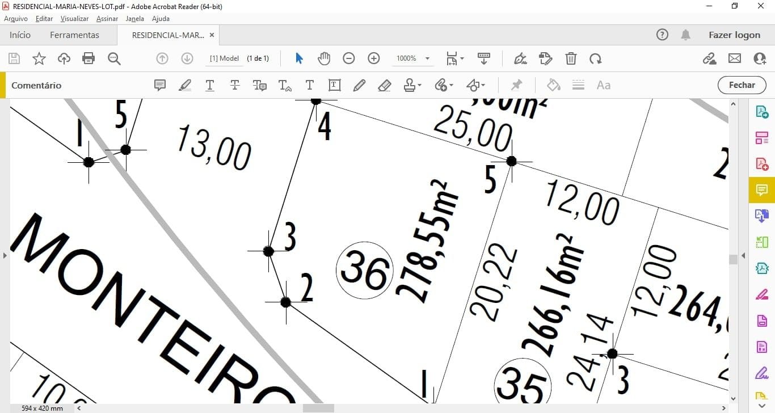Activate the arrow selection tool
775x413 pixels.
tap(300, 58)
